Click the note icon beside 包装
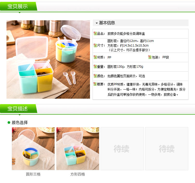The width and height of the screenshot is (195, 183). (150, 57)
